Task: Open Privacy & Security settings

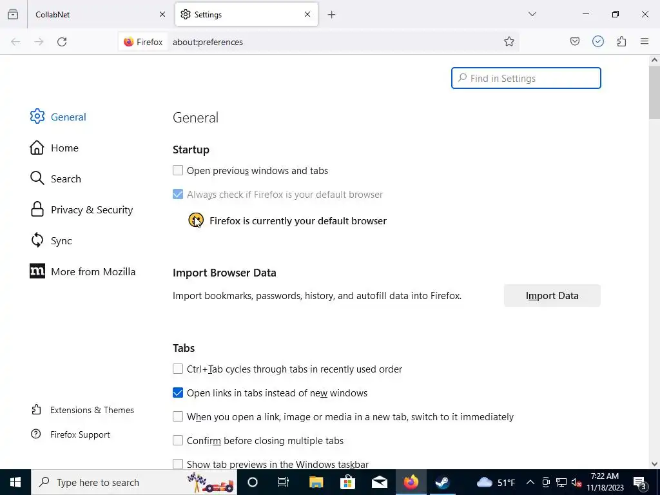Action: (x=82, y=209)
